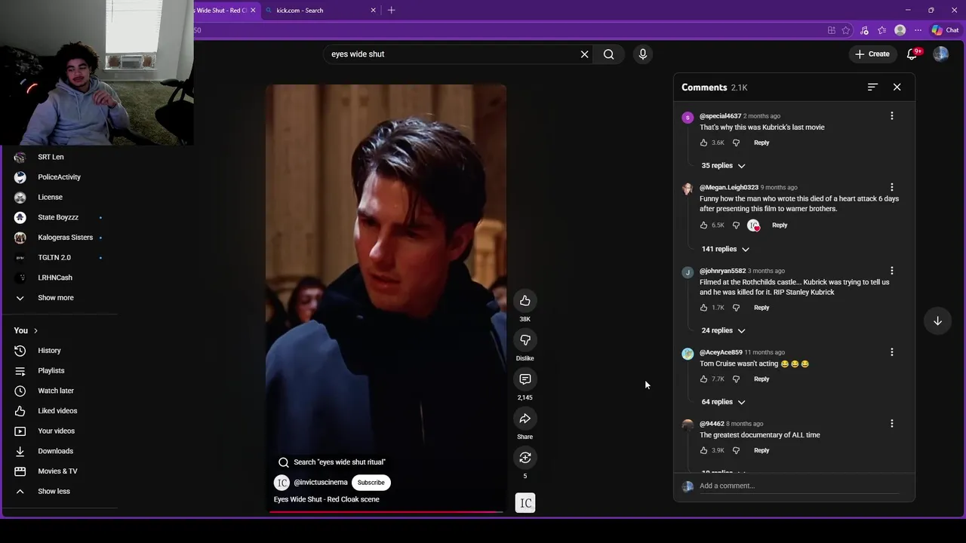Open the Create button menu
Screen dimensions: 966x543
(872, 54)
